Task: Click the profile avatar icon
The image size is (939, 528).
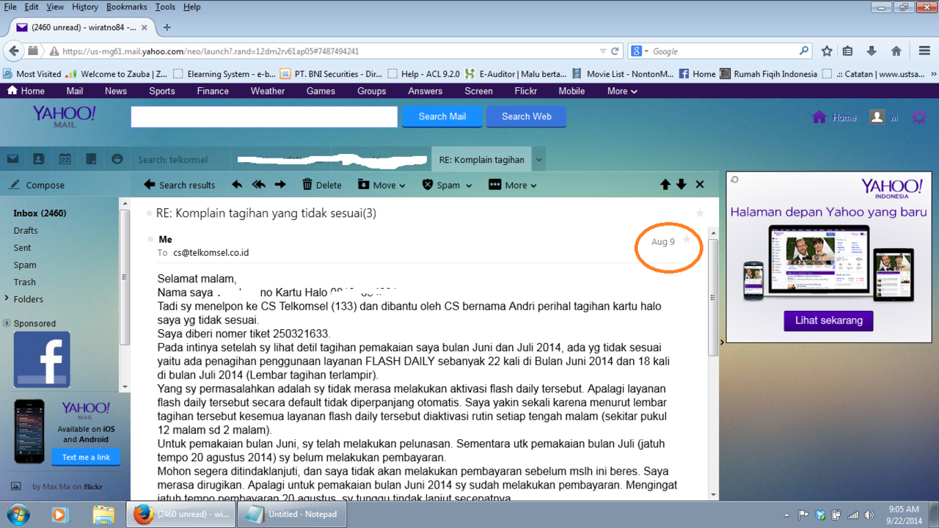Action: click(877, 117)
